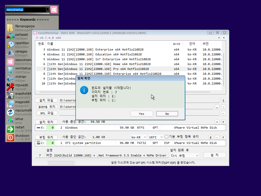Image resolution: width=261 pixels, height=196 pixels.
Task: Click the F button in install location row
Action: pos(223,122)
